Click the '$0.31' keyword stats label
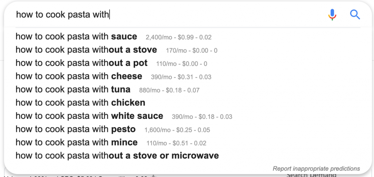The height and width of the screenshot is (177, 374). point(187,77)
